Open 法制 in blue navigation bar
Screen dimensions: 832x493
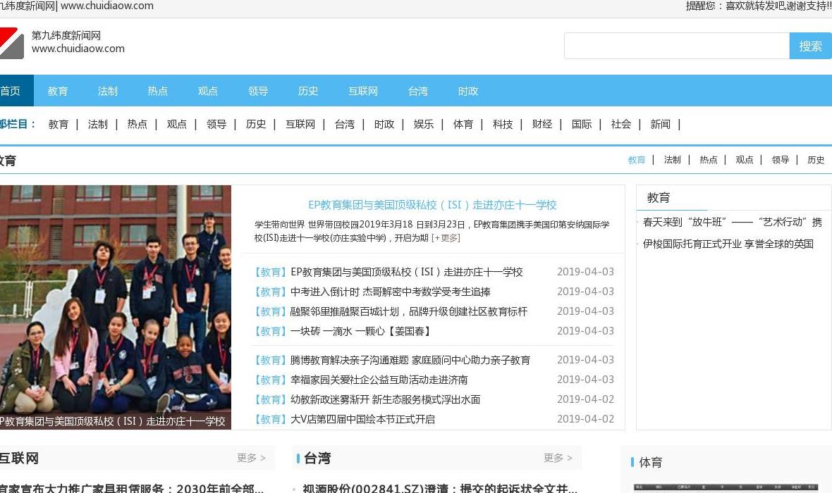pos(108,91)
